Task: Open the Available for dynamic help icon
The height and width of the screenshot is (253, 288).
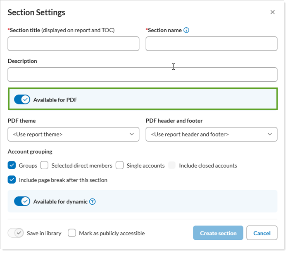Action: pyautogui.click(x=93, y=202)
